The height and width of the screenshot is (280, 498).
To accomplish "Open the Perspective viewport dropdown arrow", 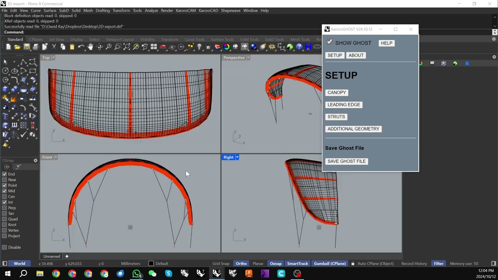I will point(248,58).
